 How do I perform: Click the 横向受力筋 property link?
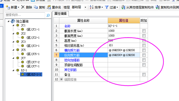tap(72, 50)
